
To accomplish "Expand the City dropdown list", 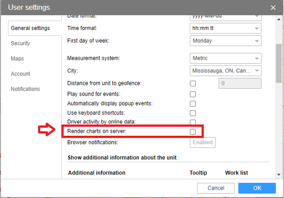I will [x=226, y=71].
